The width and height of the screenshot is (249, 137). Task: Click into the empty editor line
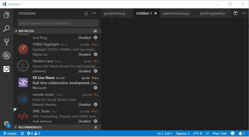[176, 20]
